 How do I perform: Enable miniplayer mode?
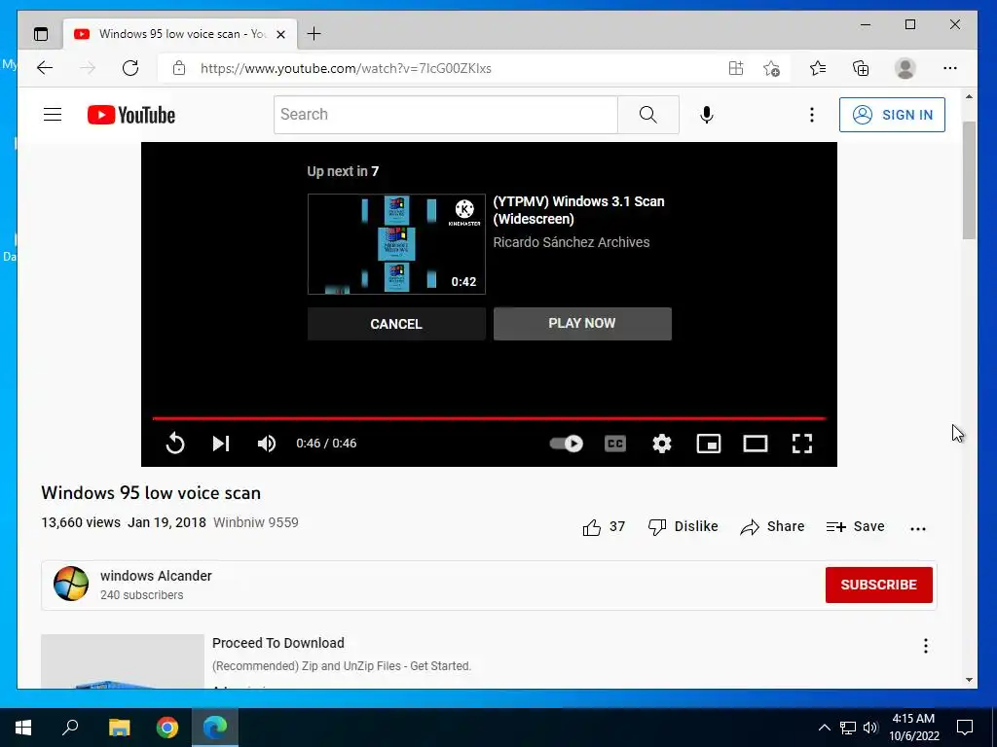pyautogui.click(x=709, y=444)
